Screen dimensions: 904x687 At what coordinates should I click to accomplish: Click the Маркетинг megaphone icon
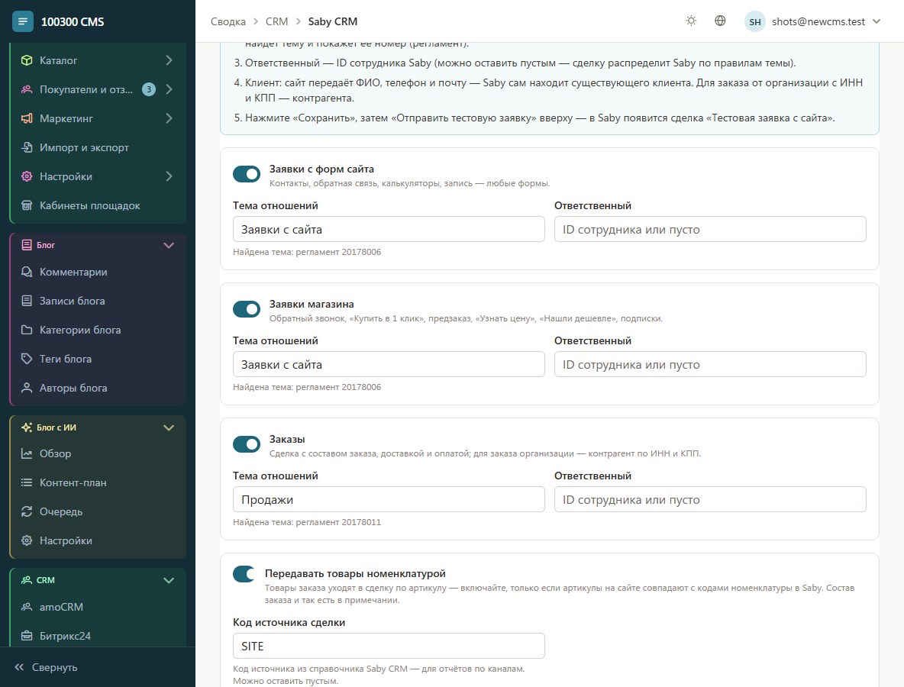(27, 119)
